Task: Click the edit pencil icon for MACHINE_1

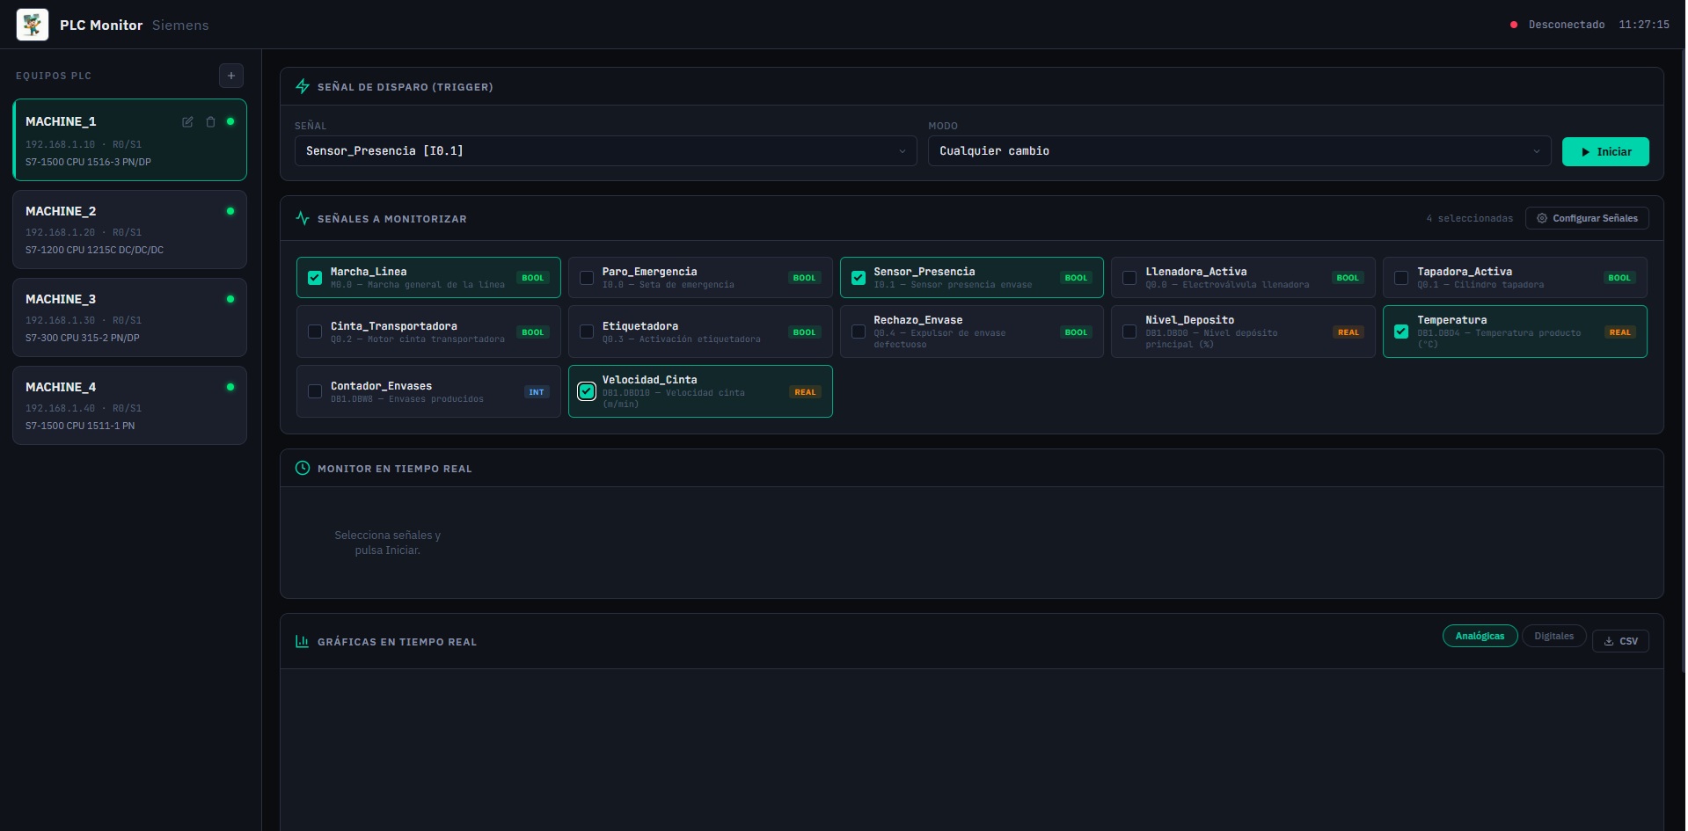Action: (x=187, y=122)
